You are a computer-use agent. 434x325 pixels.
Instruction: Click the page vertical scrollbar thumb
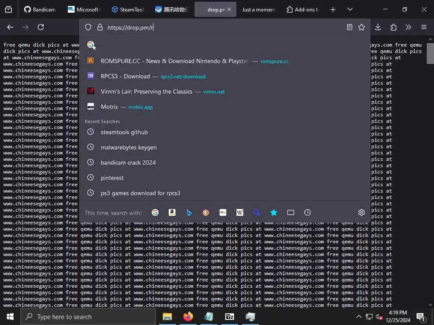click(x=430, y=53)
